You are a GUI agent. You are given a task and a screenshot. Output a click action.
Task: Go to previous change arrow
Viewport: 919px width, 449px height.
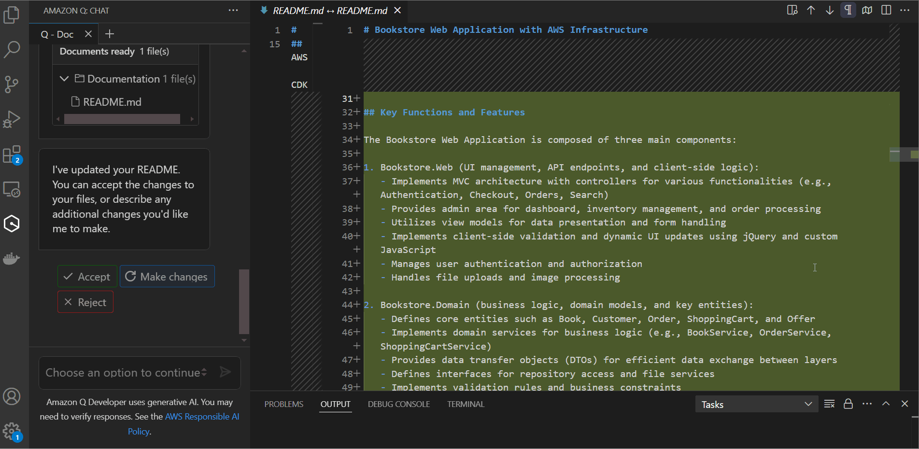(x=811, y=10)
